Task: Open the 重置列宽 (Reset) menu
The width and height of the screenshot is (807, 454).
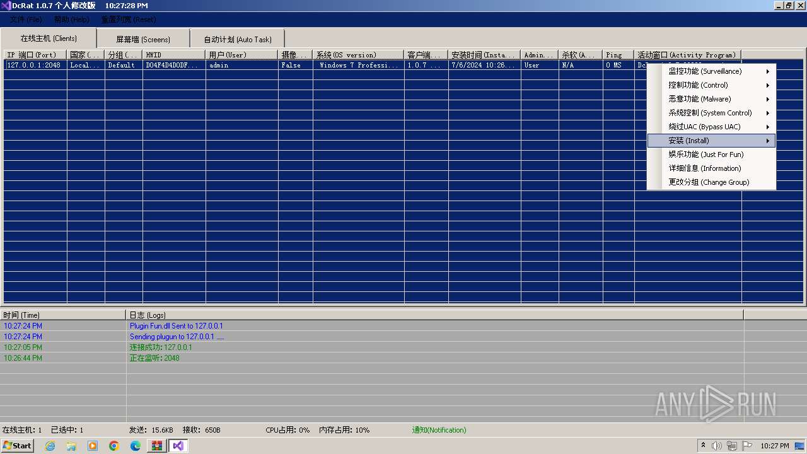Action: coord(128,20)
